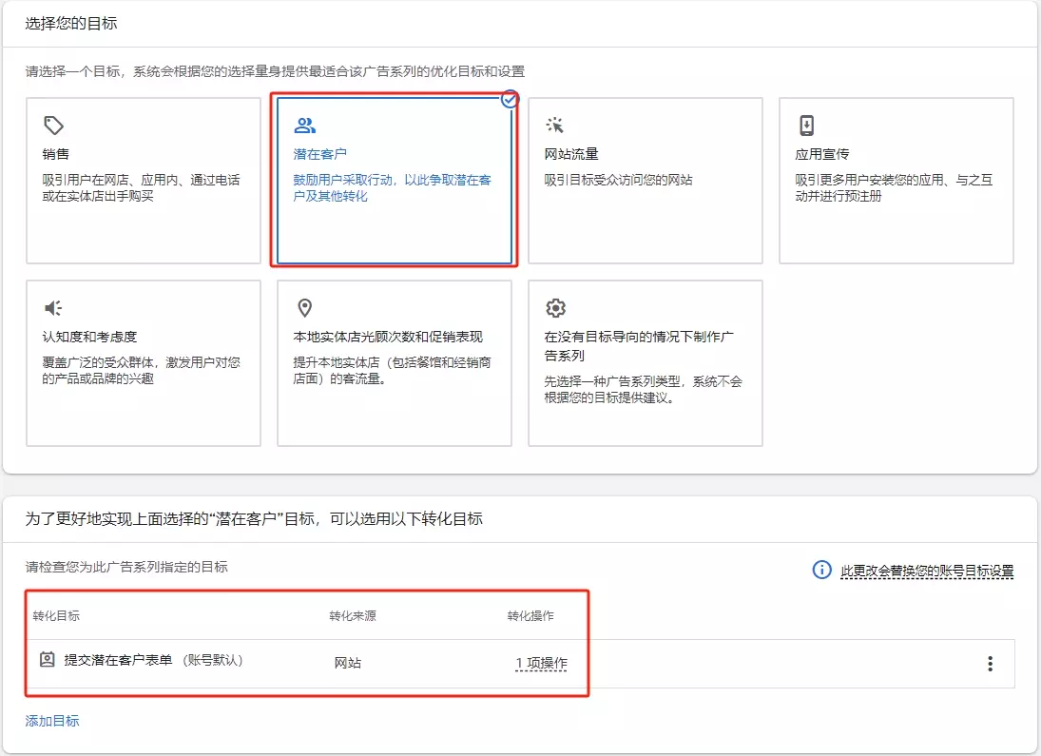The height and width of the screenshot is (756, 1041).
Task: Click the location pin icon on 本地实体店 card
Action: (304, 306)
